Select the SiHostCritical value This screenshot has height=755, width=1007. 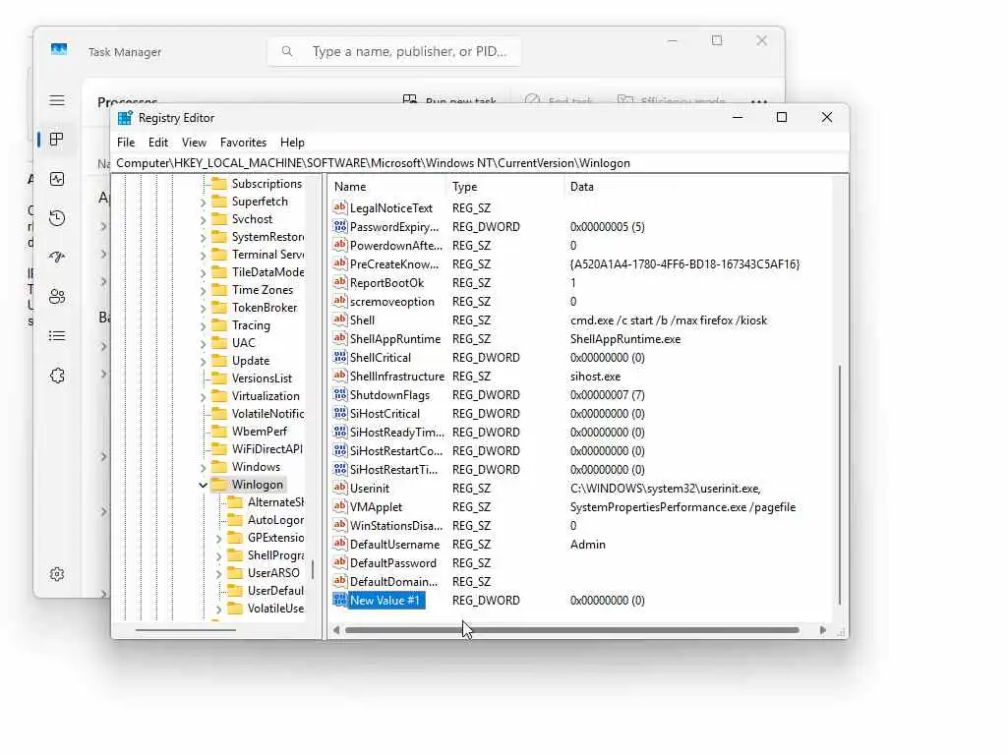pos(385,414)
